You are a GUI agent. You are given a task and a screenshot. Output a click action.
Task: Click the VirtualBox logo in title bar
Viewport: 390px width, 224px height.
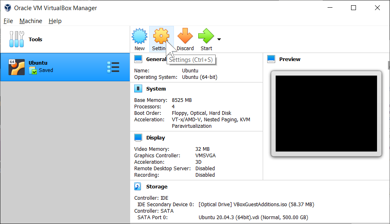coord(8,8)
